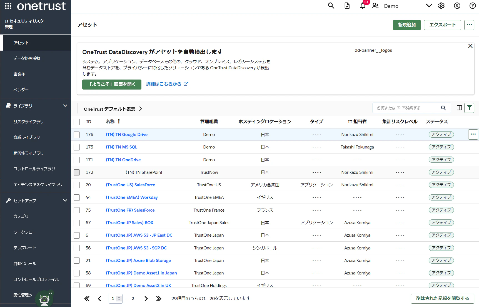The width and height of the screenshot is (479, 307).
Task: Open the (TrustOne JP) Azure Blob Storage link
Action: point(138,261)
